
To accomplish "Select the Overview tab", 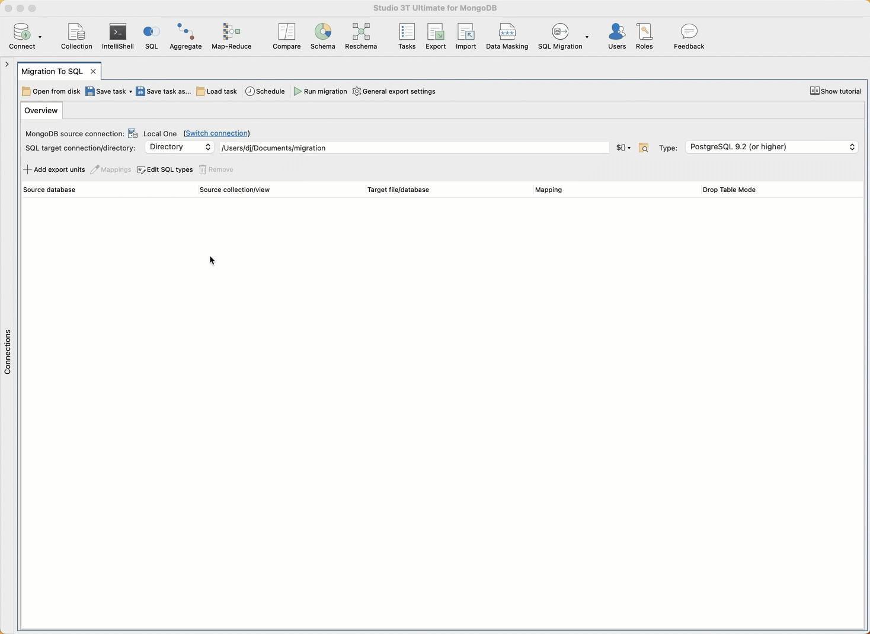I will click(x=41, y=111).
